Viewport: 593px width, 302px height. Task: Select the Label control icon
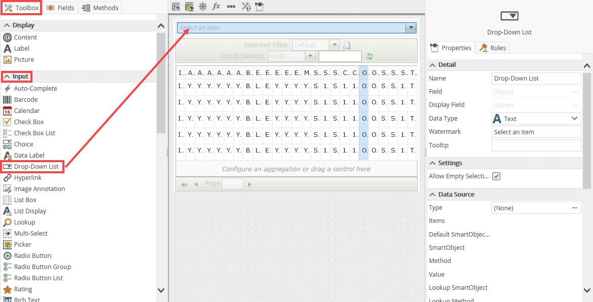[7, 48]
